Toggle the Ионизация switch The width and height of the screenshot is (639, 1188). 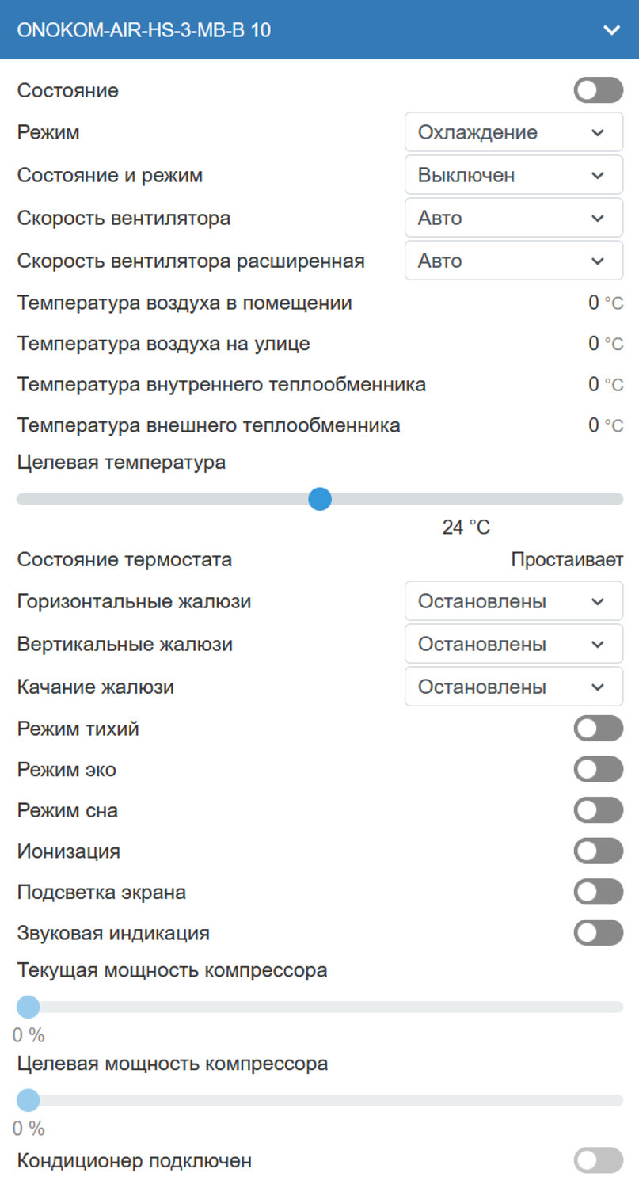click(x=598, y=851)
